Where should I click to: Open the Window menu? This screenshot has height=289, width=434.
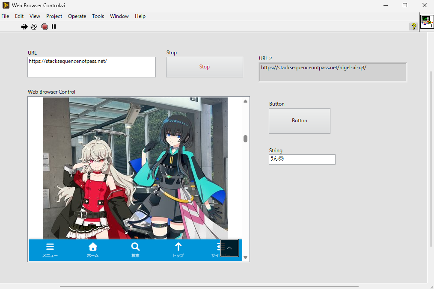click(119, 16)
